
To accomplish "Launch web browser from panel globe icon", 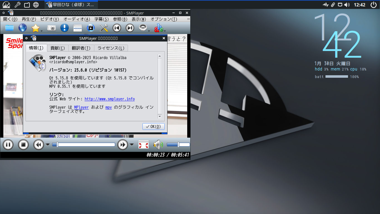I will tap(36, 4).
